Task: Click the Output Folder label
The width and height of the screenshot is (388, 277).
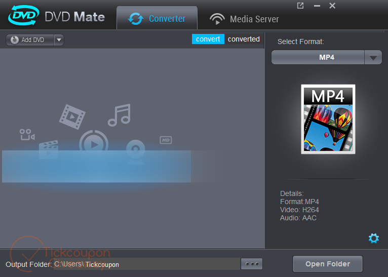Action: pyautogui.click(x=28, y=264)
